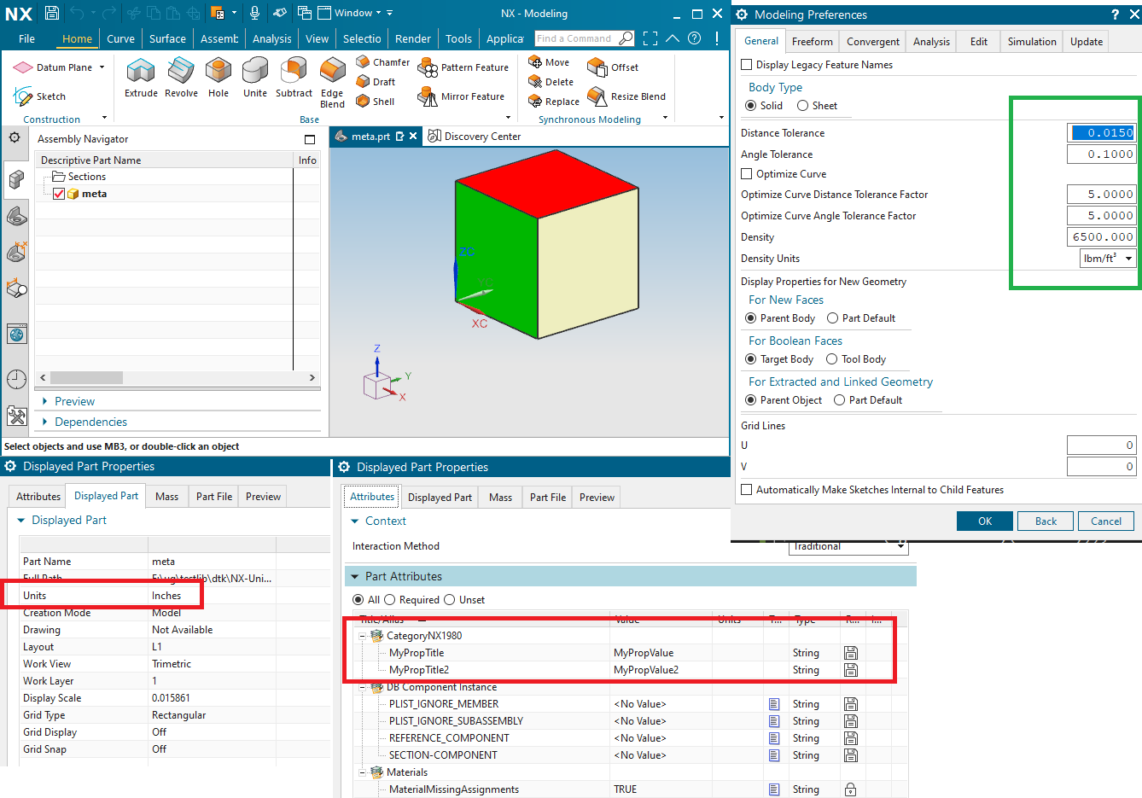1142x798 pixels.
Task: Open Pattern Feature tool
Action: (x=463, y=67)
